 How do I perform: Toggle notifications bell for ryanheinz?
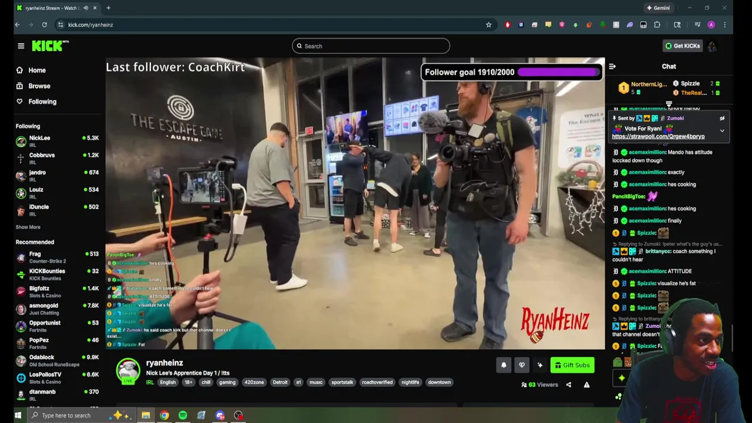click(x=503, y=365)
